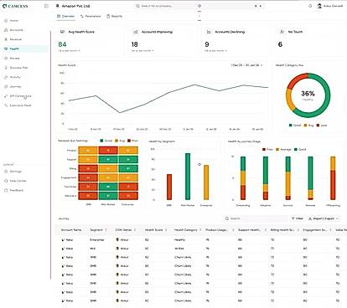
Task: Switch to the Parameters tab
Action: pos(91,16)
